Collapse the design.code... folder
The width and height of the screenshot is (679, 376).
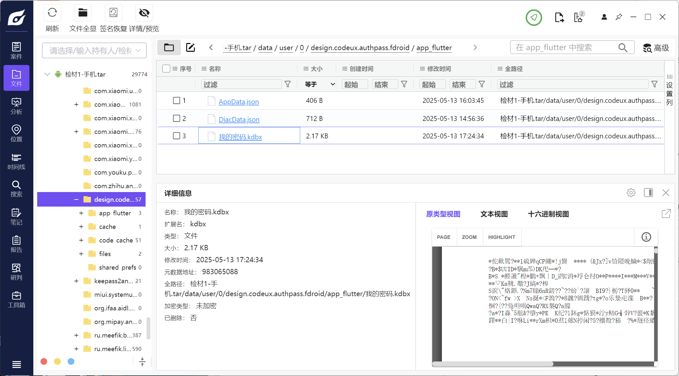point(76,199)
